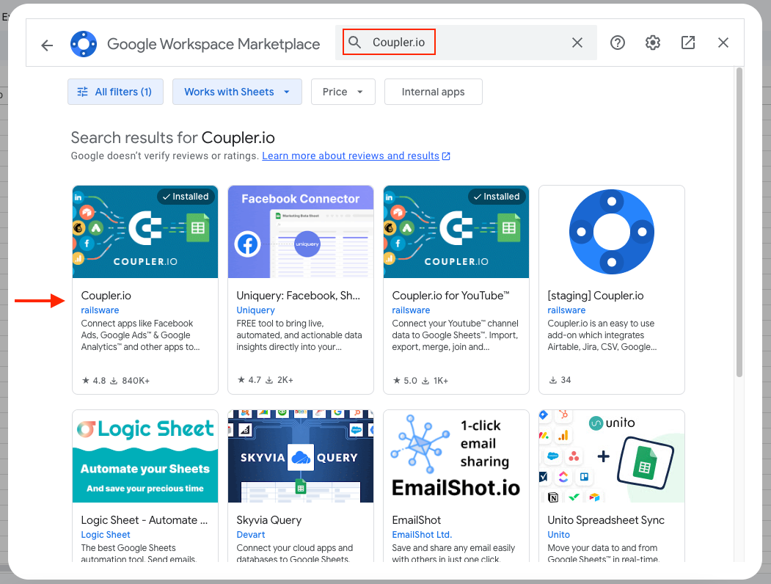Open the Logic Sheet banner image

[145, 456]
